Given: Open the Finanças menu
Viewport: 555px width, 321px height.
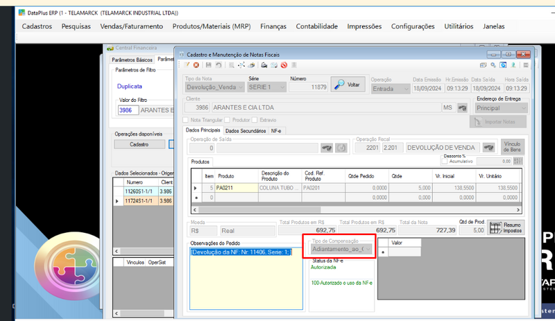Looking at the screenshot, I should click(x=273, y=26).
